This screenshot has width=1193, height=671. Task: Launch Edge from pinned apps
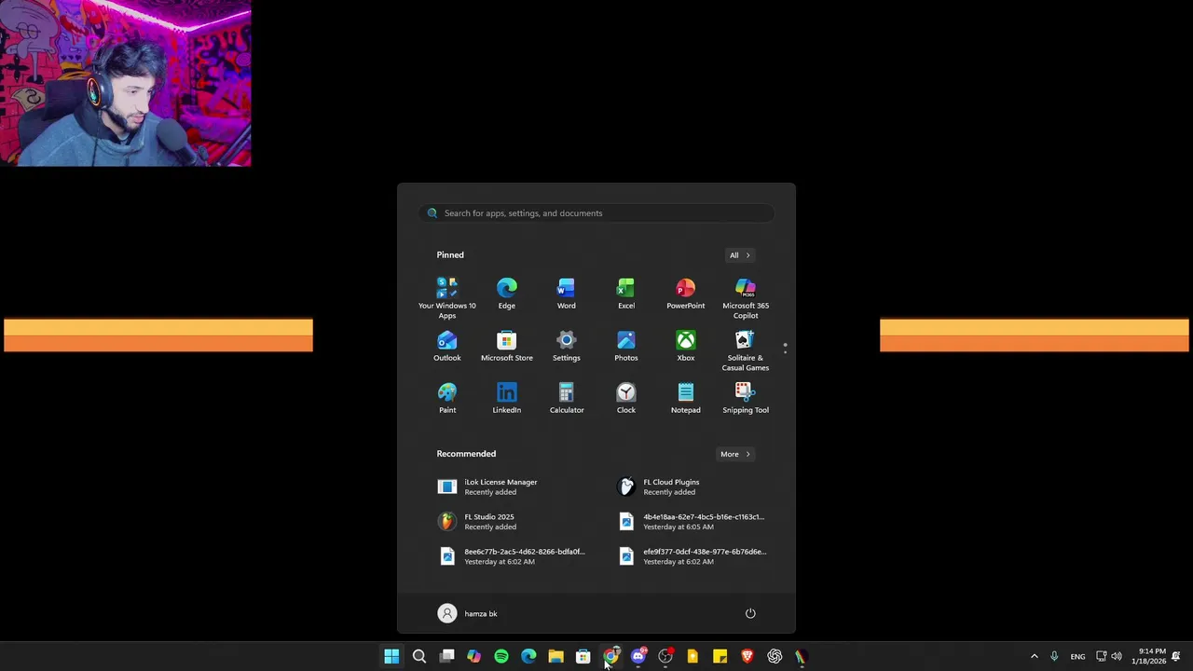click(506, 294)
